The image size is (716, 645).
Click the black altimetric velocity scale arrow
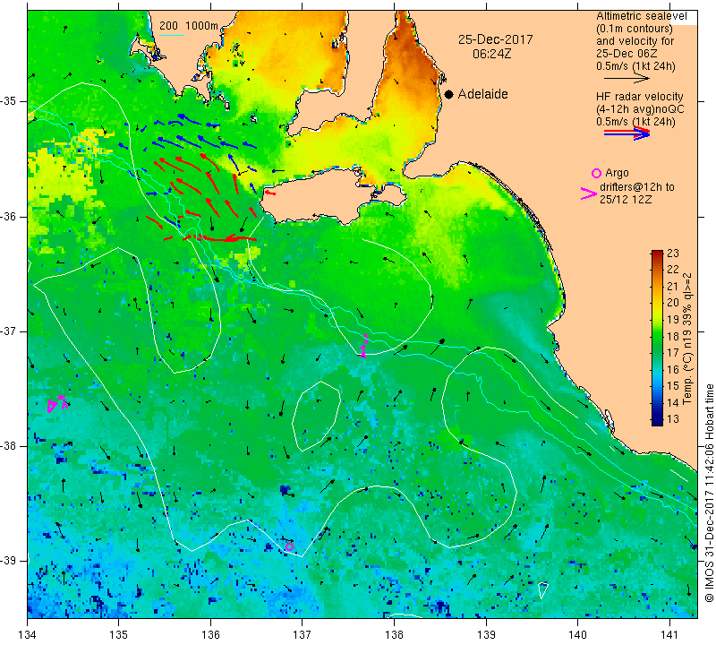tap(626, 79)
